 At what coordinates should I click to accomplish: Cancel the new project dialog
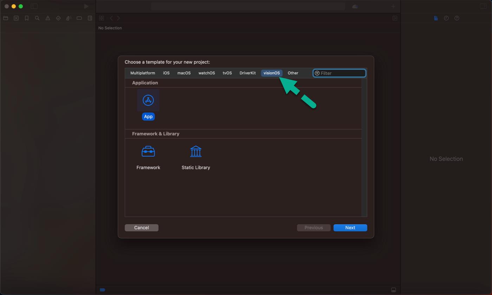coord(141,228)
